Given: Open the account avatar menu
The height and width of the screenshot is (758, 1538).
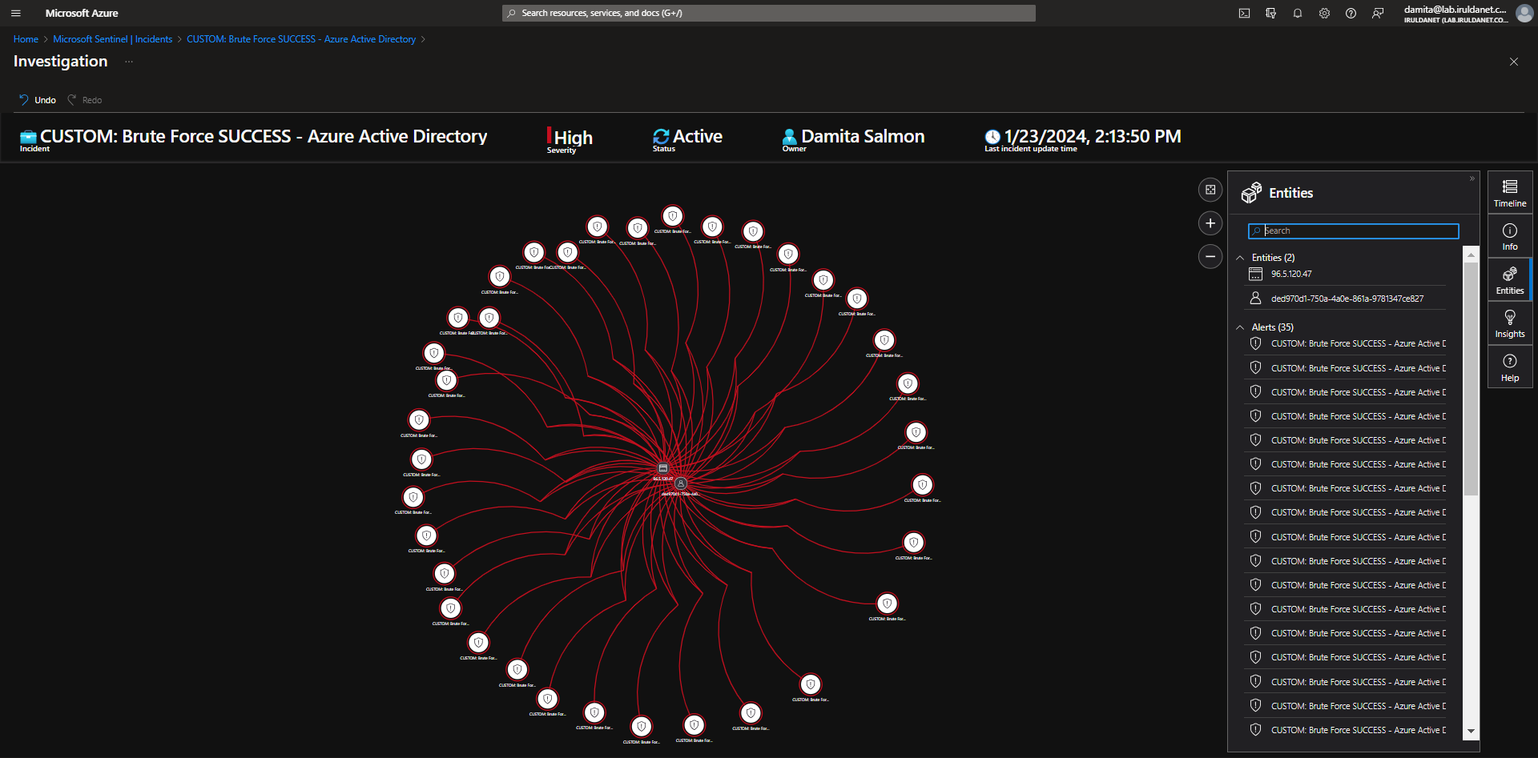Looking at the screenshot, I should [1524, 13].
